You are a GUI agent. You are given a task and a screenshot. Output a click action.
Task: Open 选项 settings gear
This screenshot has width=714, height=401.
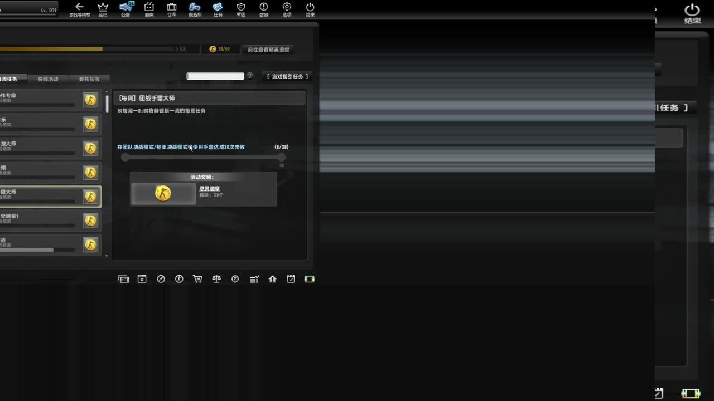click(287, 9)
